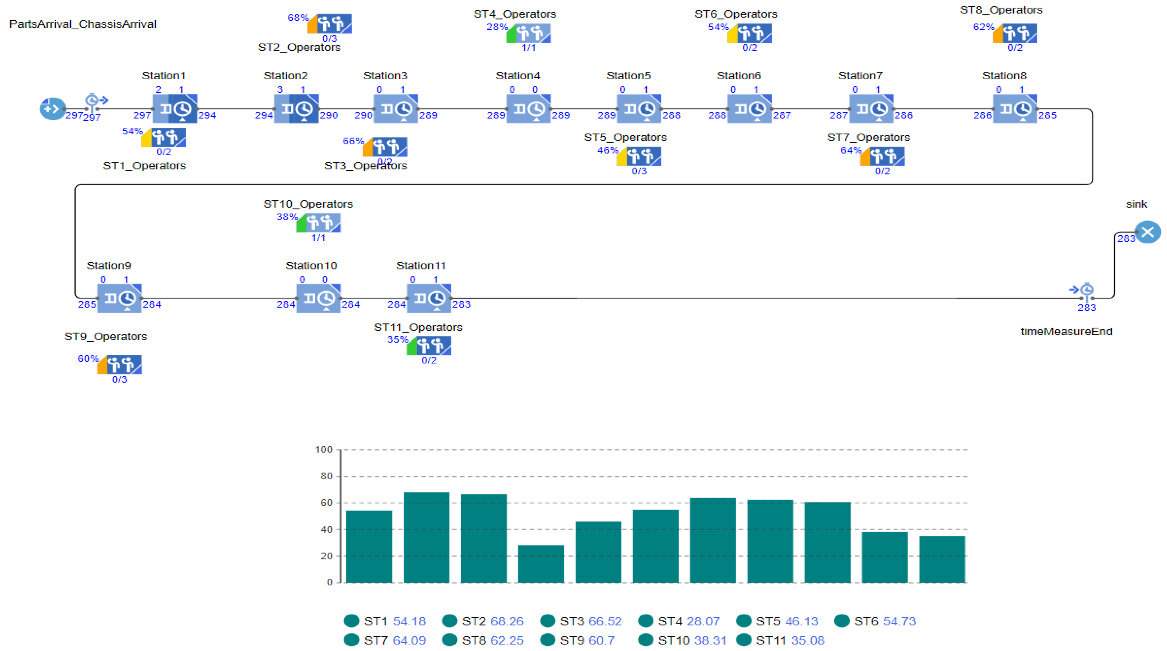This screenshot has width=1167, height=651.
Task: Click the ST9_Operators resource pool icon
Action: click(124, 365)
